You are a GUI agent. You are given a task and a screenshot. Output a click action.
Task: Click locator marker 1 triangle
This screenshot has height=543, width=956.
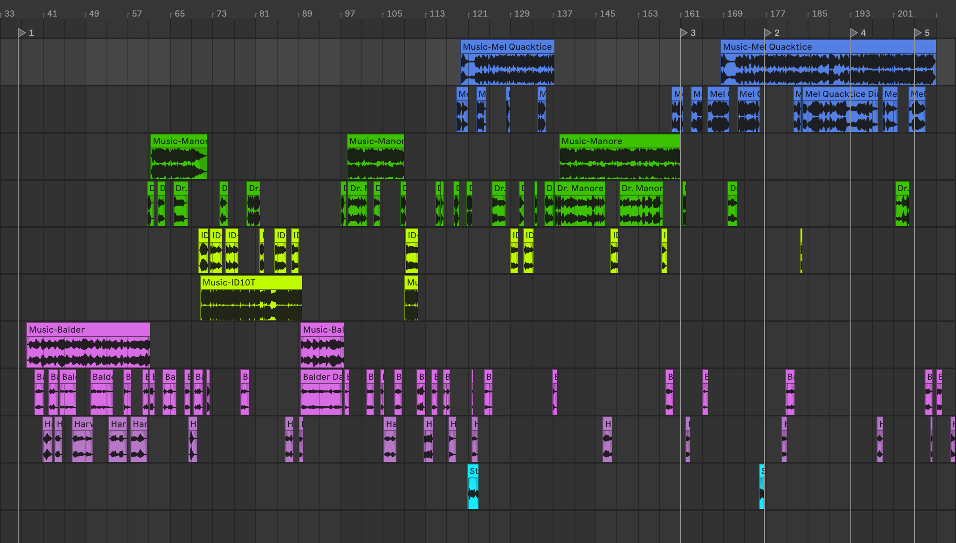pos(22,33)
